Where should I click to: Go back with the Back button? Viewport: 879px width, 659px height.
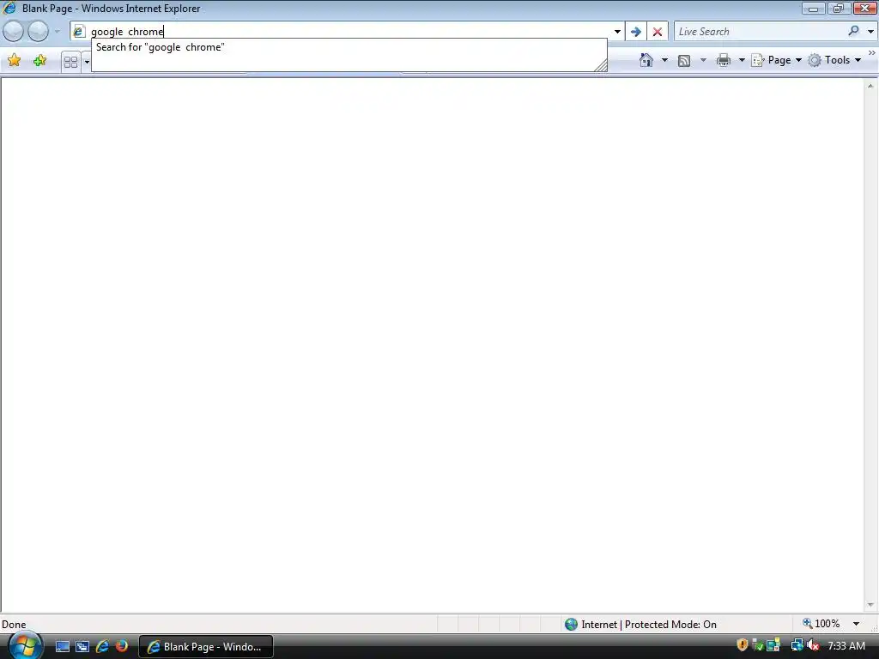point(14,32)
